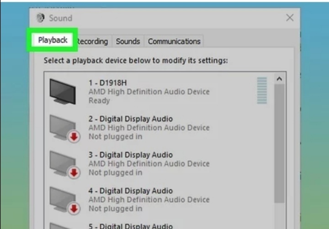The width and height of the screenshot is (329, 229).
Task: Click the scroll up arrow of device list
Action: click(x=279, y=79)
